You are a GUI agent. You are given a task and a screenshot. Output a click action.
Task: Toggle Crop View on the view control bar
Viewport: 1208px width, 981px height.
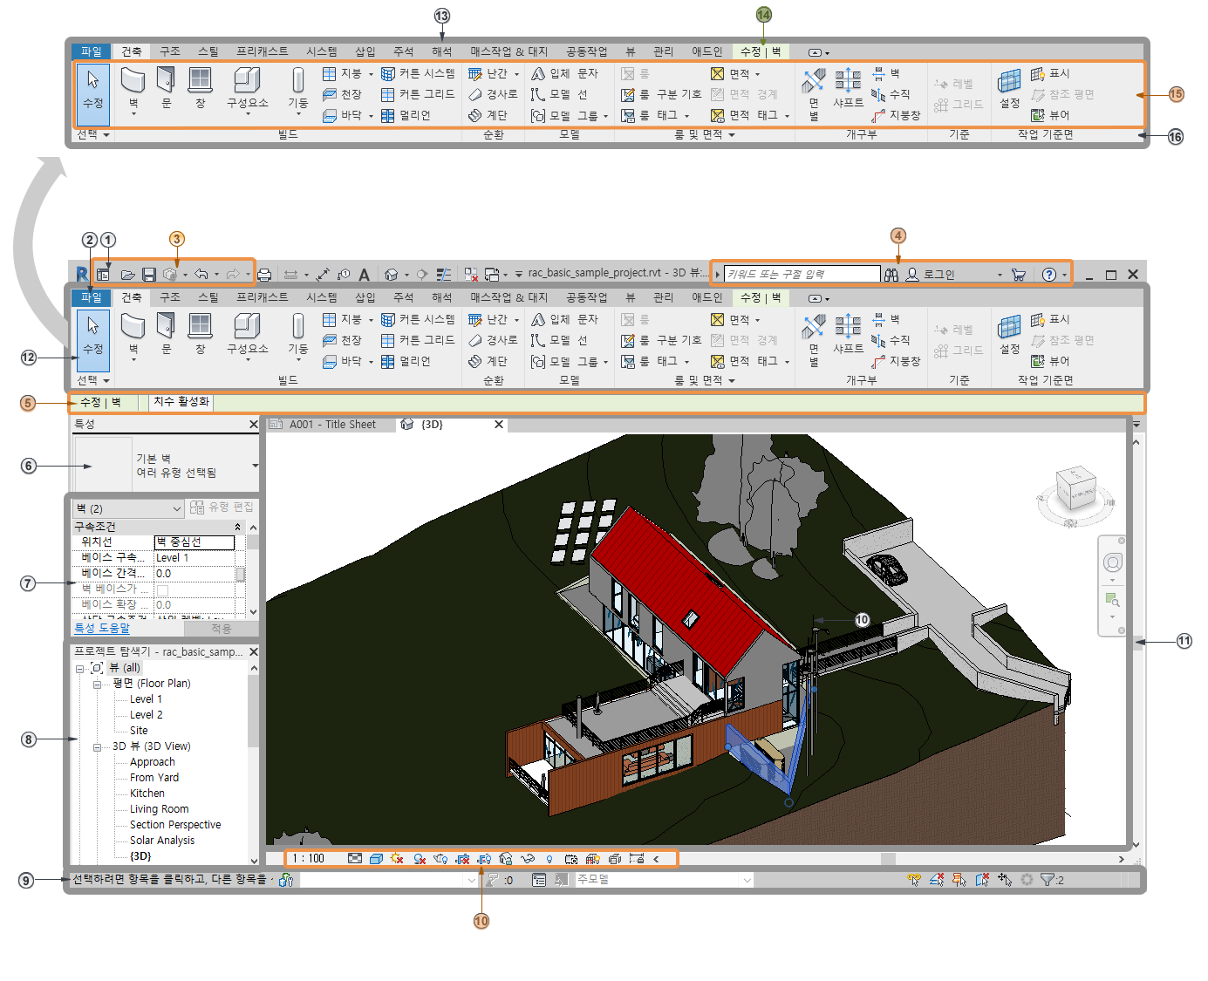coord(462,859)
